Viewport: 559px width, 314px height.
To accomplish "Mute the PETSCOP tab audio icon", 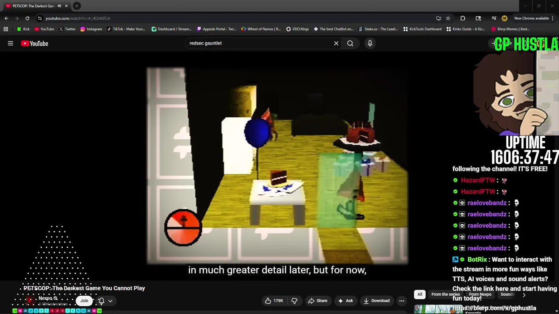I will [x=59, y=6].
